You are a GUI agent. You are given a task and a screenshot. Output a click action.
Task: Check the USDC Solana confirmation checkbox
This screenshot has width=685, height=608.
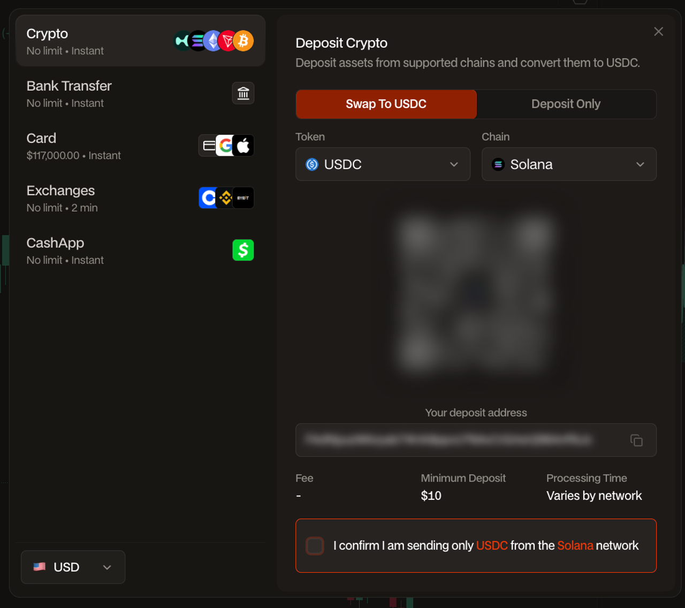tap(315, 546)
